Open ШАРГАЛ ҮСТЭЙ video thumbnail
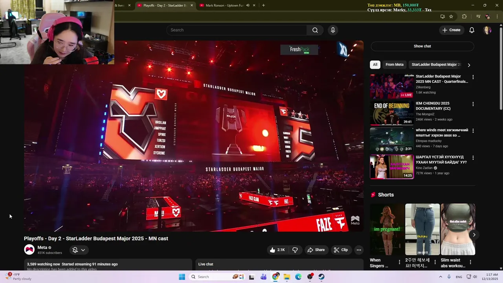Screen dimensions: 503x283 (392, 167)
